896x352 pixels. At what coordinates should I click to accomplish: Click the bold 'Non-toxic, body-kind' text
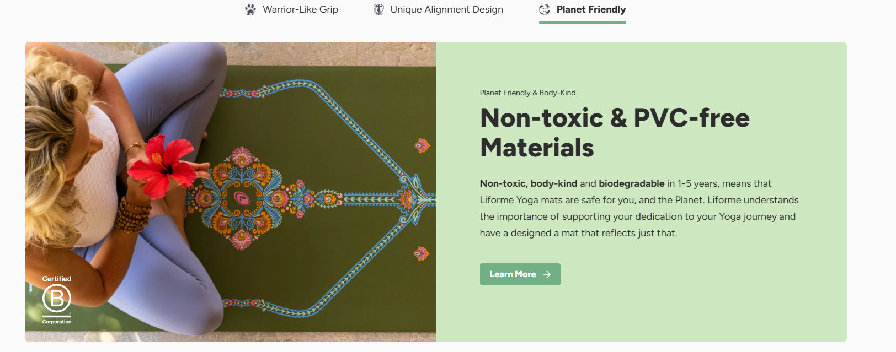pos(529,183)
